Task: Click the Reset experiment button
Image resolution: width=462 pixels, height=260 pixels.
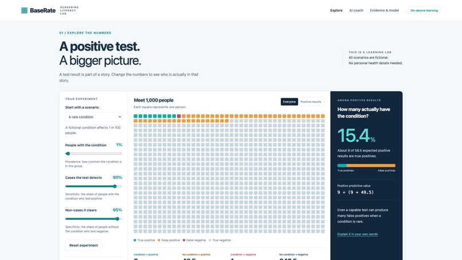Action: pos(83,245)
